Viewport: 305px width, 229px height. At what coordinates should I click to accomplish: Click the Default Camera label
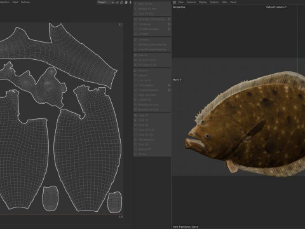pyautogui.click(x=275, y=7)
